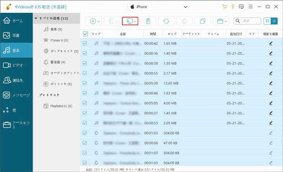Expand the Export to device dropdown arrow
This screenshot has height=172, width=283.
(x=117, y=21)
